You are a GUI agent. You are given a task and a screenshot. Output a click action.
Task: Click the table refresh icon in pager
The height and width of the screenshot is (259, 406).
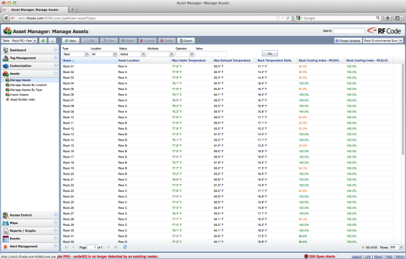coord(125,247)
